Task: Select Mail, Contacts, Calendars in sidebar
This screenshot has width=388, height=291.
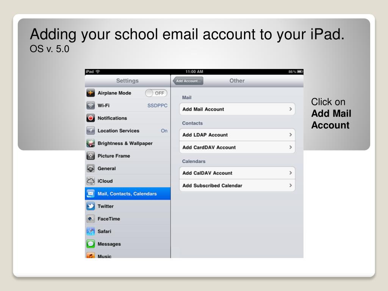Action: point(128,194)
